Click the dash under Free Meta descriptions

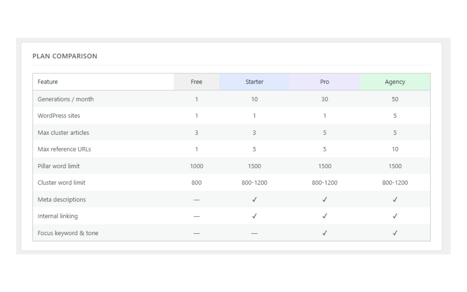pyautogui.click(x=196, y=199)
